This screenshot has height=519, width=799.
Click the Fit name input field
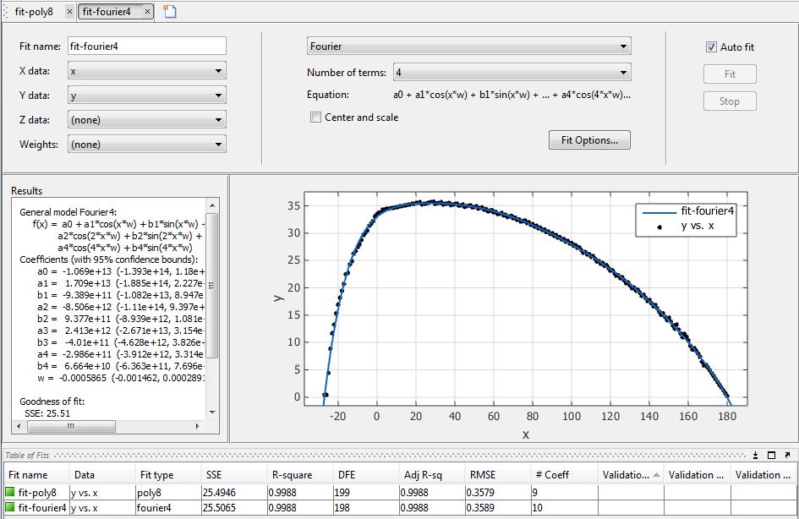[147, 46]
